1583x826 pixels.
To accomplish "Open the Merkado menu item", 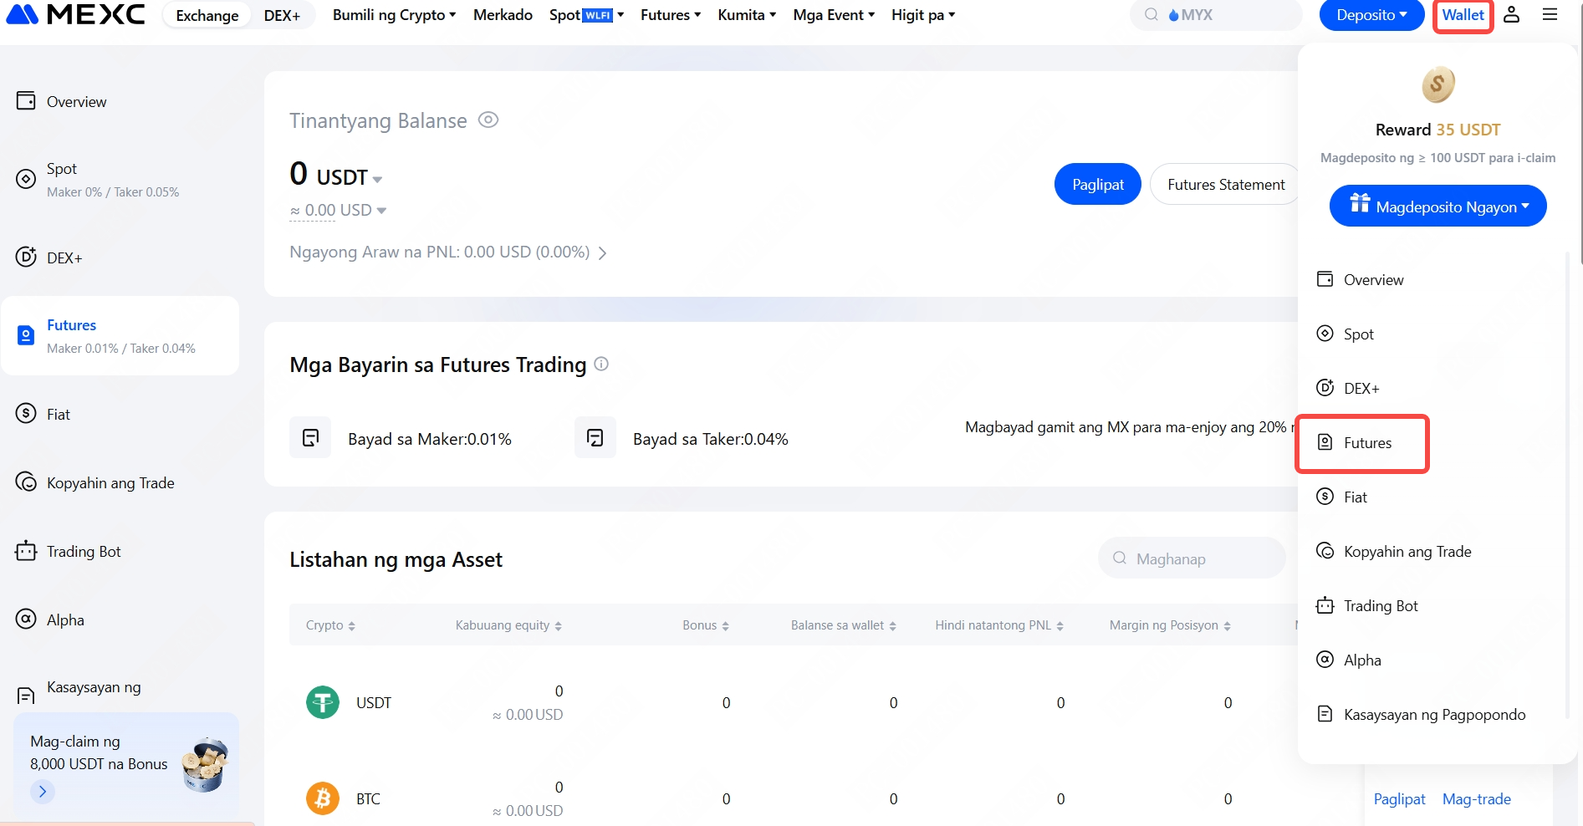I will point(503,14).
